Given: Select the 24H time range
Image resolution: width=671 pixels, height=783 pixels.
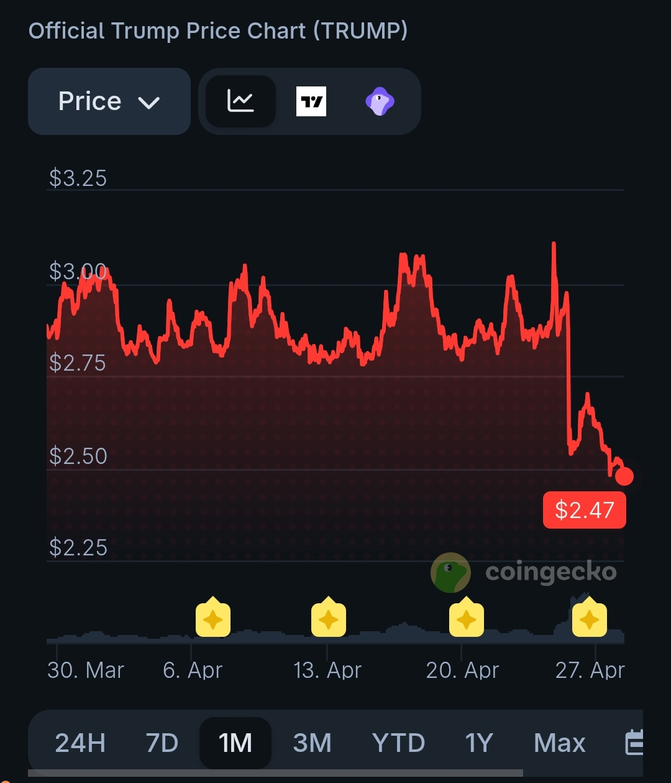Looking at the screenshot, I should 80,743.
